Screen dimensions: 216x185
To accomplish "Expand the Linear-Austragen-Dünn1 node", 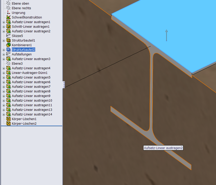I will point(4,73).
